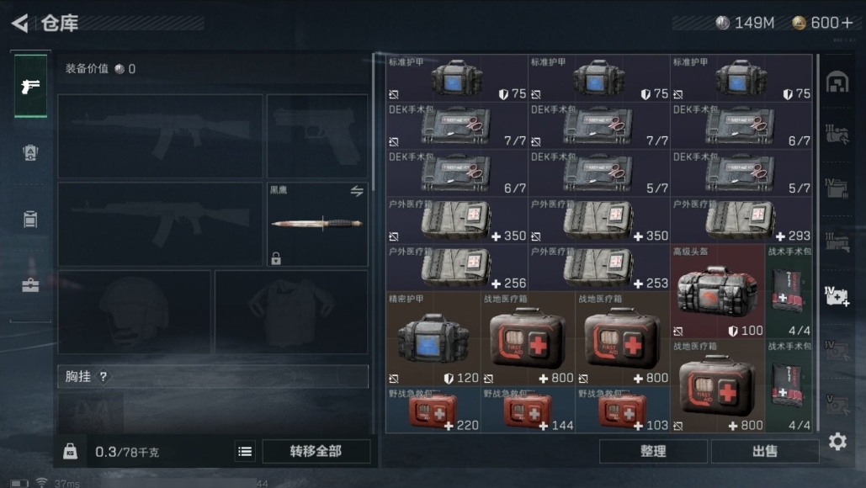Select the 高级头盔 item with 100 durability

click(x=717, y=291)
